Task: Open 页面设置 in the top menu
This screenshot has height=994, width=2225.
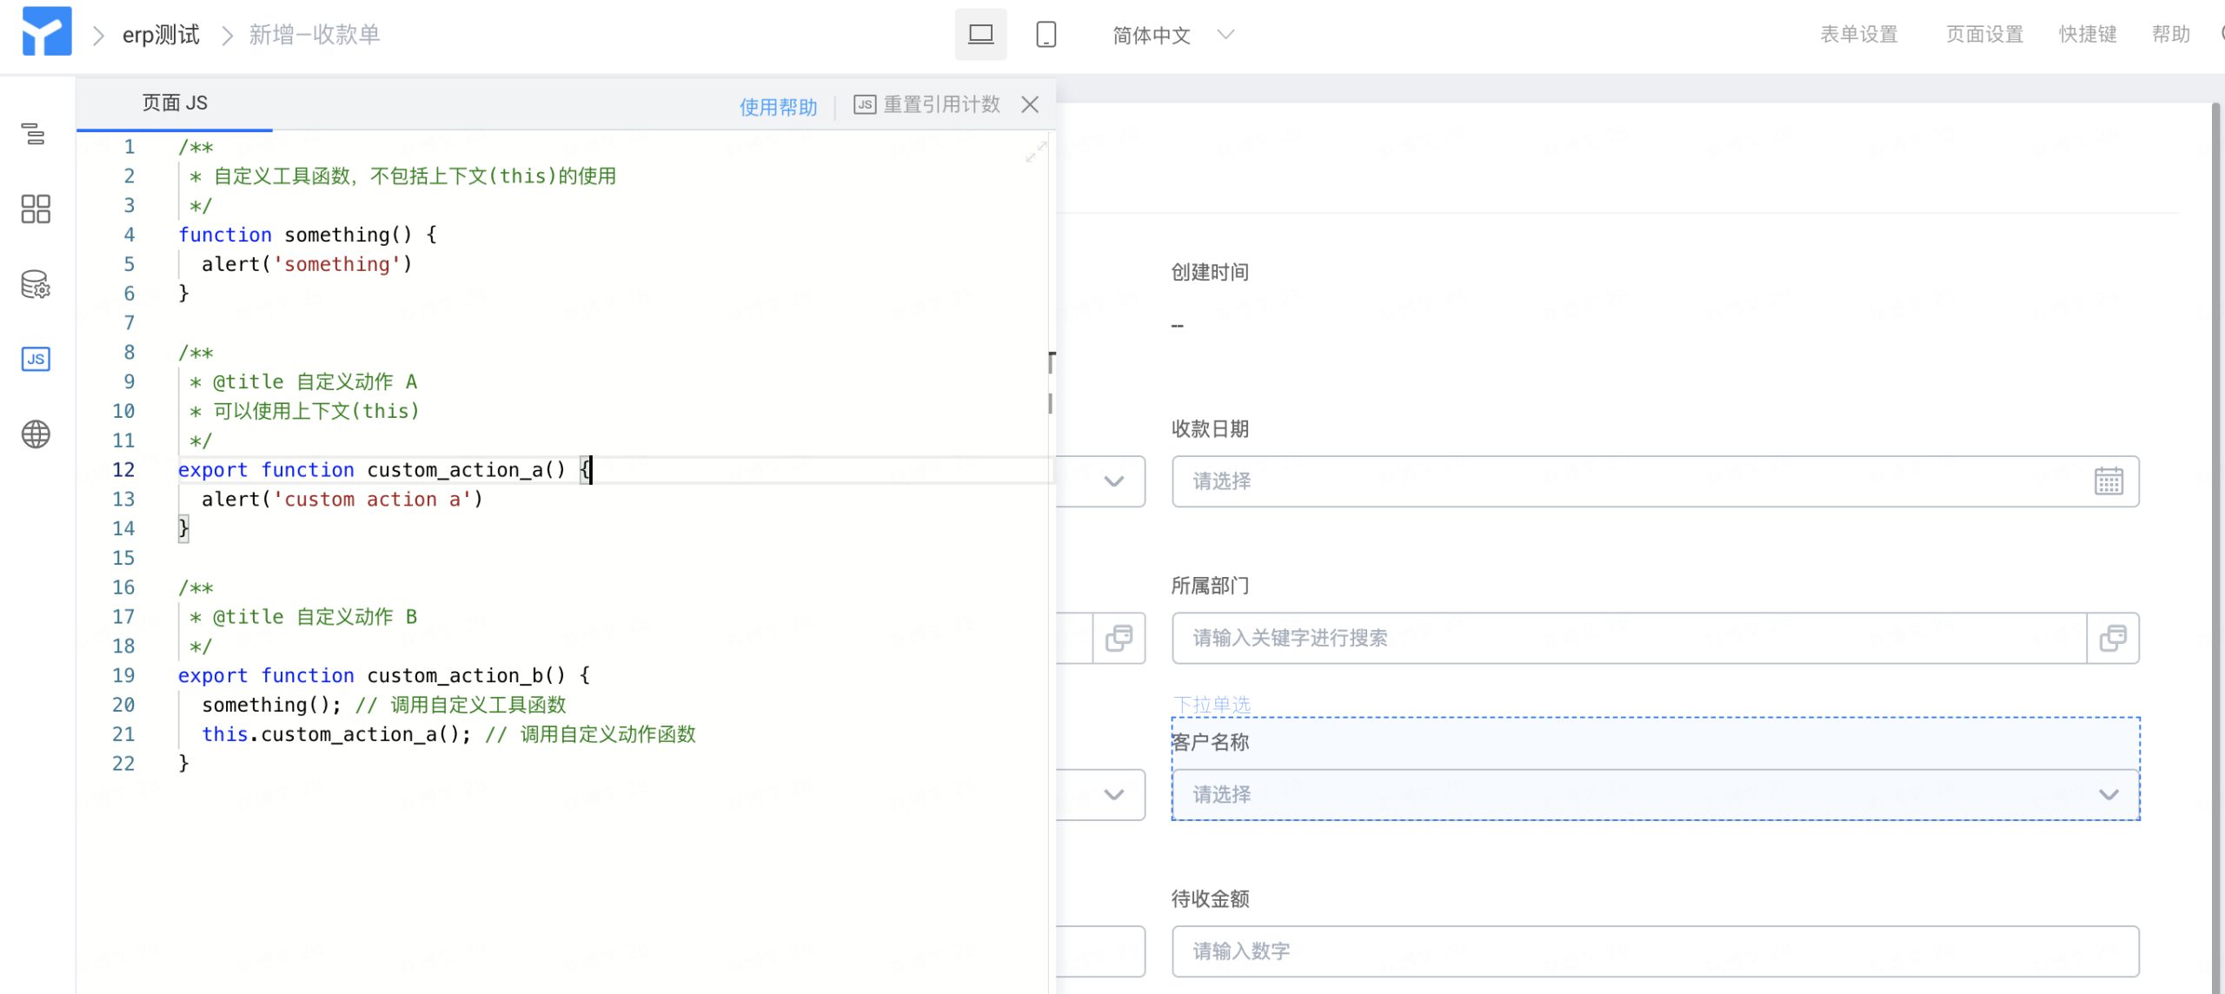Action: tap(1983, 35)
